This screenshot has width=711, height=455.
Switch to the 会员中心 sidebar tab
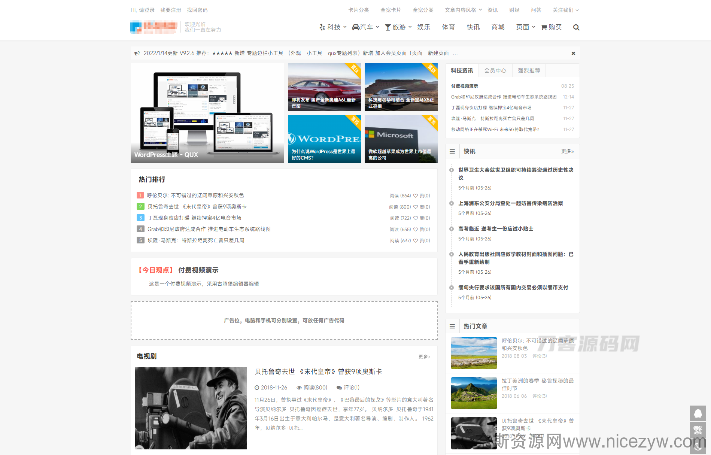(495, 71)
